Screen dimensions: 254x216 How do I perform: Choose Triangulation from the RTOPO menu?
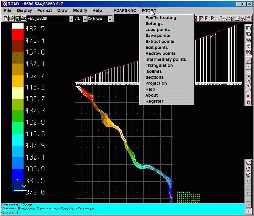click(159, 65)
